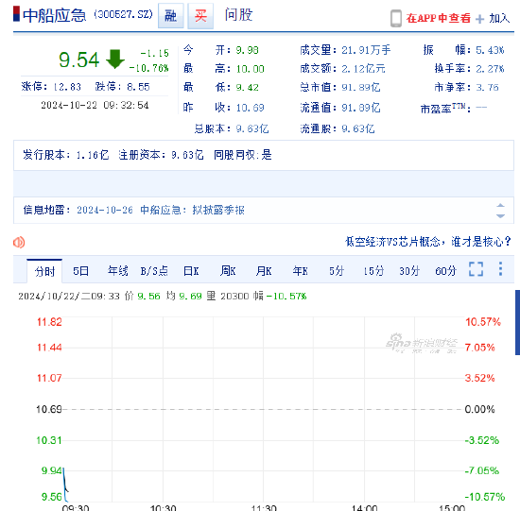Switch to the 5日 chart tab

click(81, 271)
